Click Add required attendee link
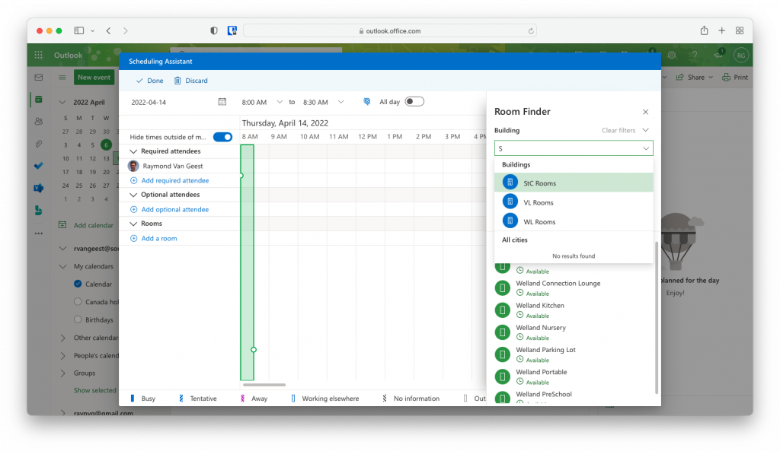This screenshot has height=451, width=780. pyautogui.click(x=174, y=180)
